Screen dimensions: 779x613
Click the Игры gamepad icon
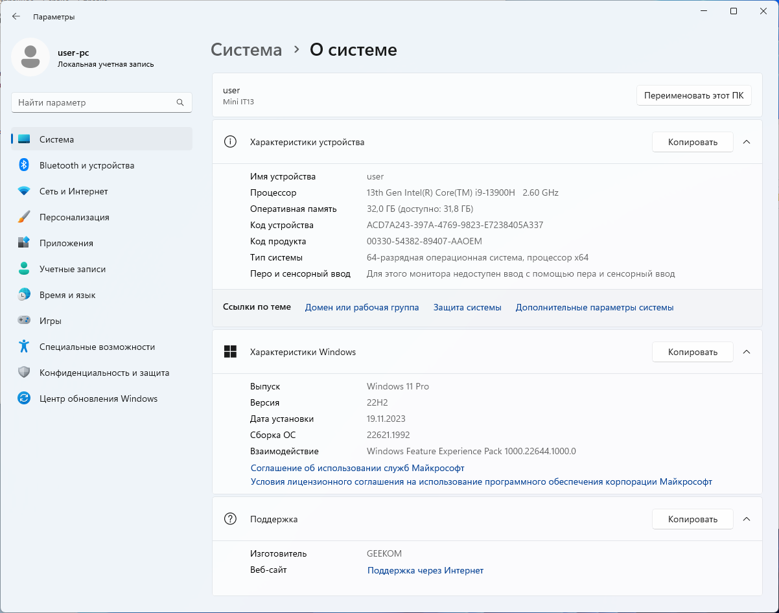[24, 321]
